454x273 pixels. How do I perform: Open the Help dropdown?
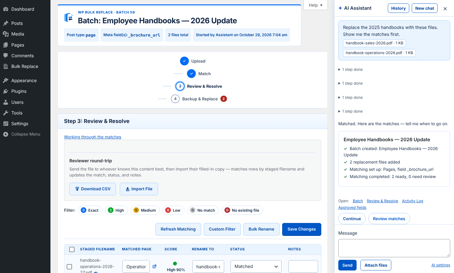tap(315, 5)
